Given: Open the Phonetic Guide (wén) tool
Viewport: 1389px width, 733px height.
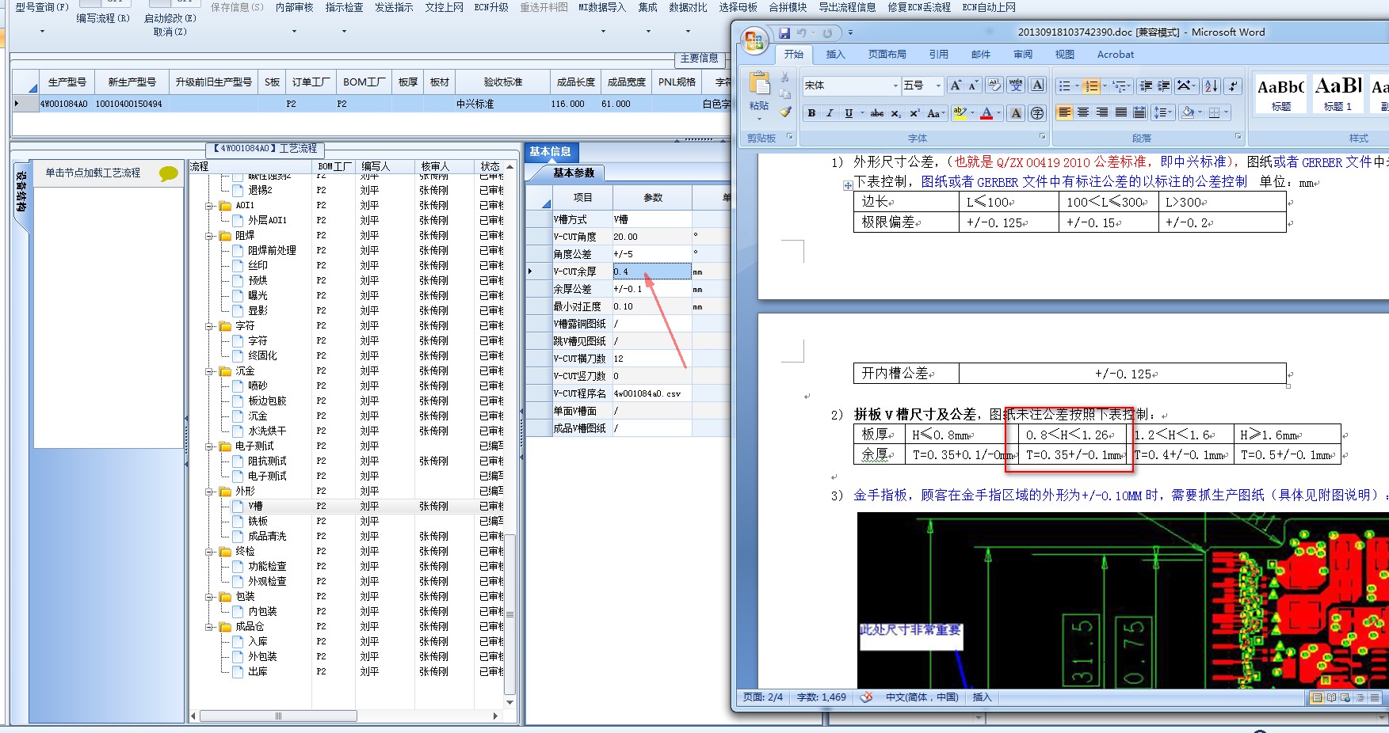Looking at the screenshot, I should [1016, 85].
